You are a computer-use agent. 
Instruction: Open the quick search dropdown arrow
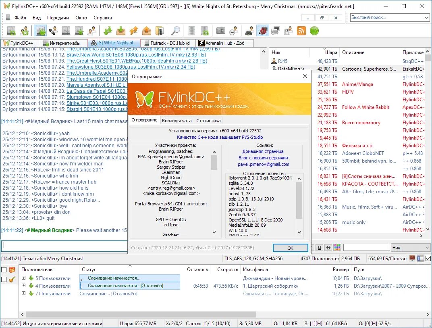coord(426,17)
